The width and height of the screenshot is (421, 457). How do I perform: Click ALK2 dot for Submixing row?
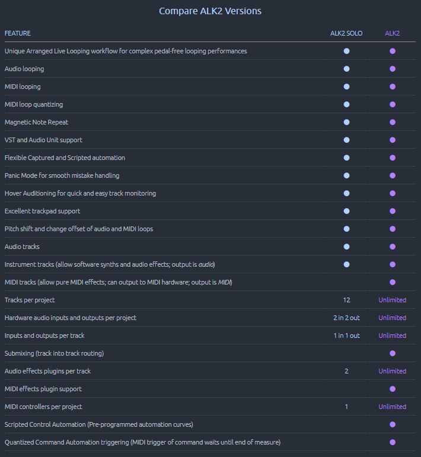393,353
